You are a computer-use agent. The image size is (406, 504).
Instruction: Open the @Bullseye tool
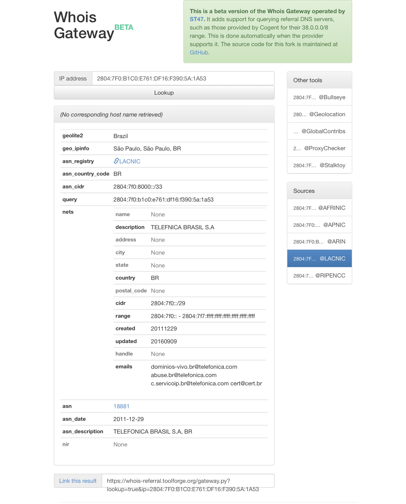[320, 97]
